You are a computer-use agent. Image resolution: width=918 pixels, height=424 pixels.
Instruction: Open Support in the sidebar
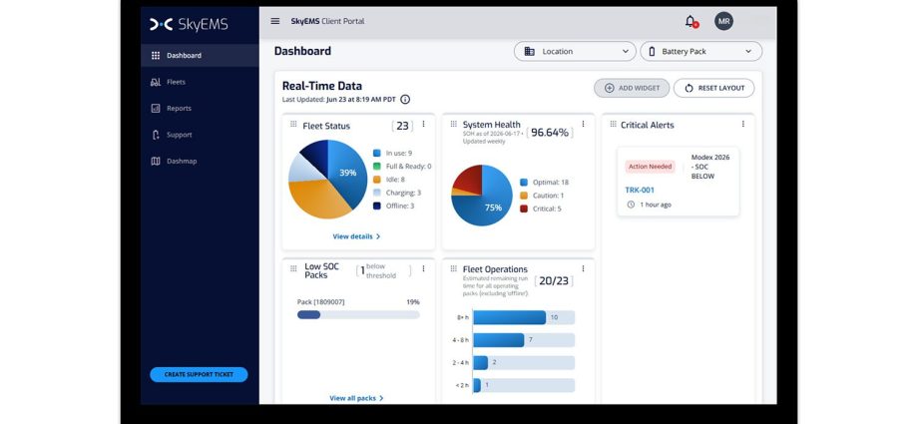pyautogui.click(x=200, y=135)
